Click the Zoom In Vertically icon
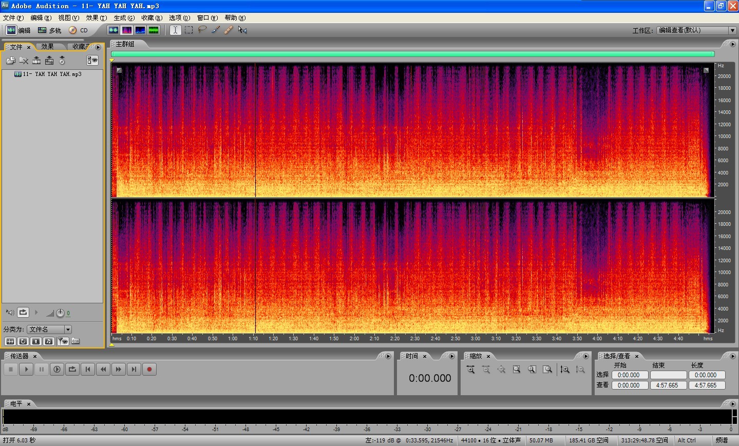This screenshot has width=739, height=446. pos(565,370)
